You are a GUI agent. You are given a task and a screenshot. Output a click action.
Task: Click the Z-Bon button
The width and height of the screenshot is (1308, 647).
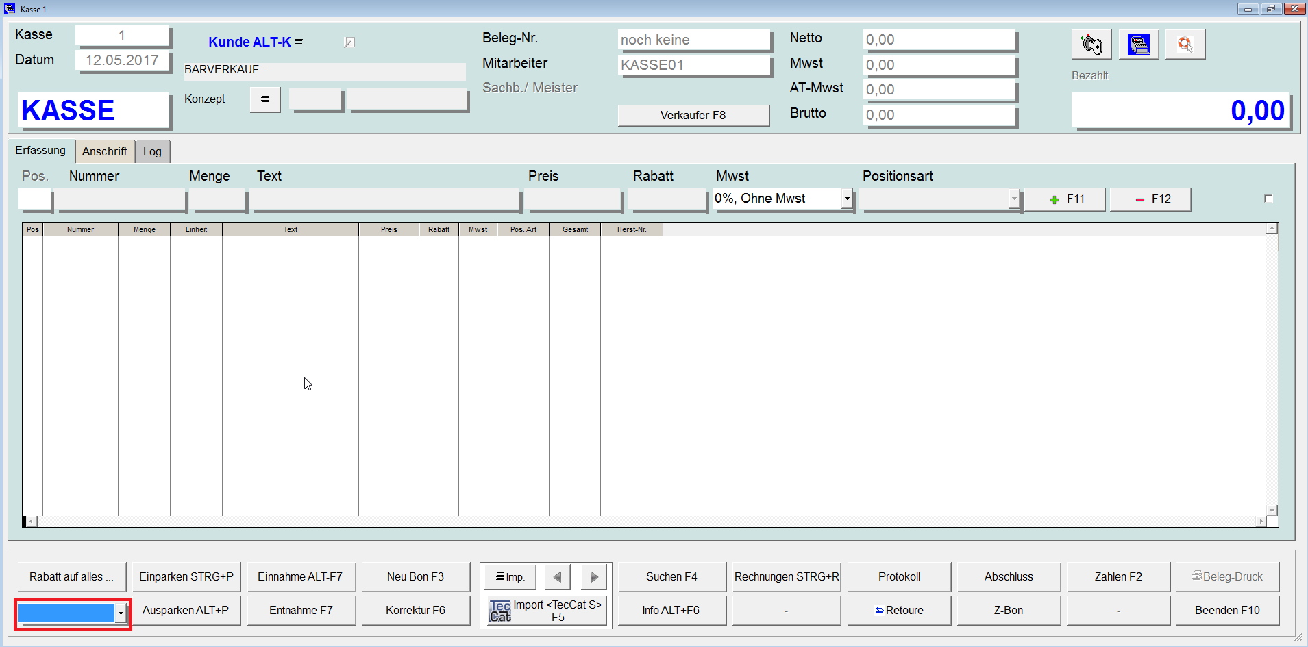[1009, 611]
